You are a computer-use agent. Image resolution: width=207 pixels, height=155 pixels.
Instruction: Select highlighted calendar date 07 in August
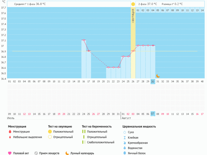(x=153, y=114)
